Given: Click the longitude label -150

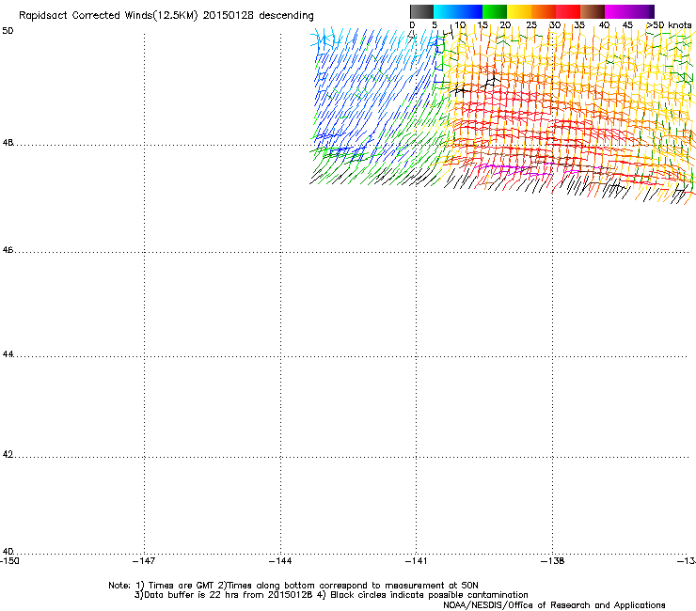Looking at the screenshot, I should pyautogui.click(x=9, y=561).
